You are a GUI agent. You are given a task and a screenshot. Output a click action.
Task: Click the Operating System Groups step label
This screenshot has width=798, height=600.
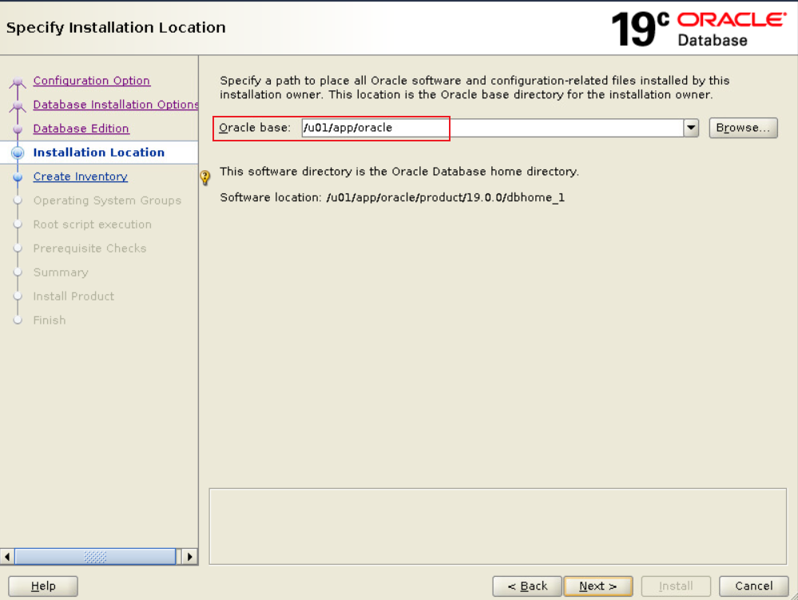tap(107, 200)
